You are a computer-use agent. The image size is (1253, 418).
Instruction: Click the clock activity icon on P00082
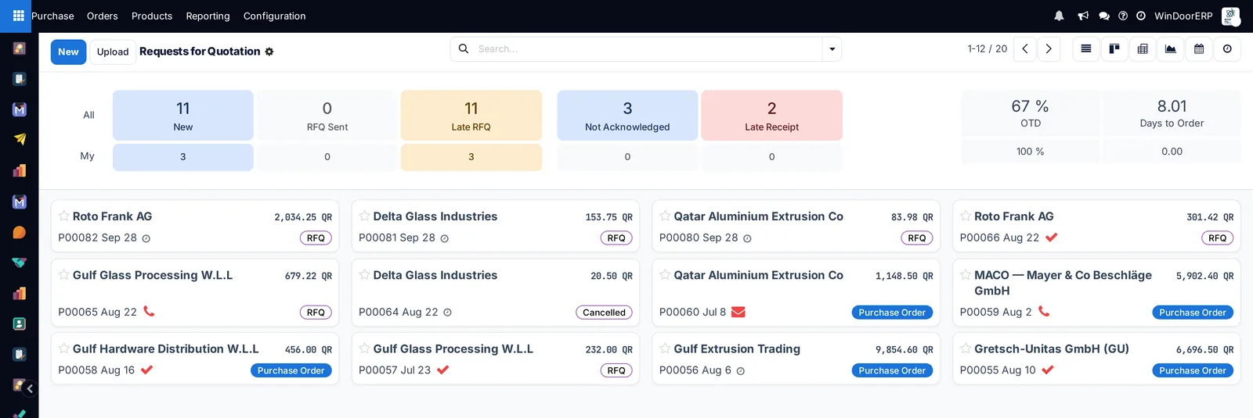coord(146,238)
